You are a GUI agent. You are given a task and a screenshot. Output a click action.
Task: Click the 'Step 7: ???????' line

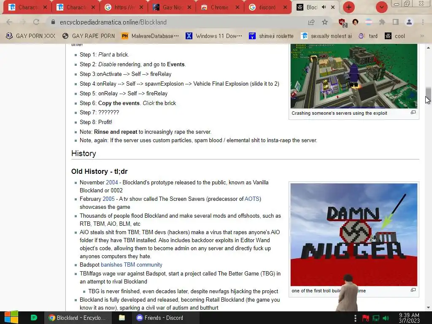click(99, 112)
